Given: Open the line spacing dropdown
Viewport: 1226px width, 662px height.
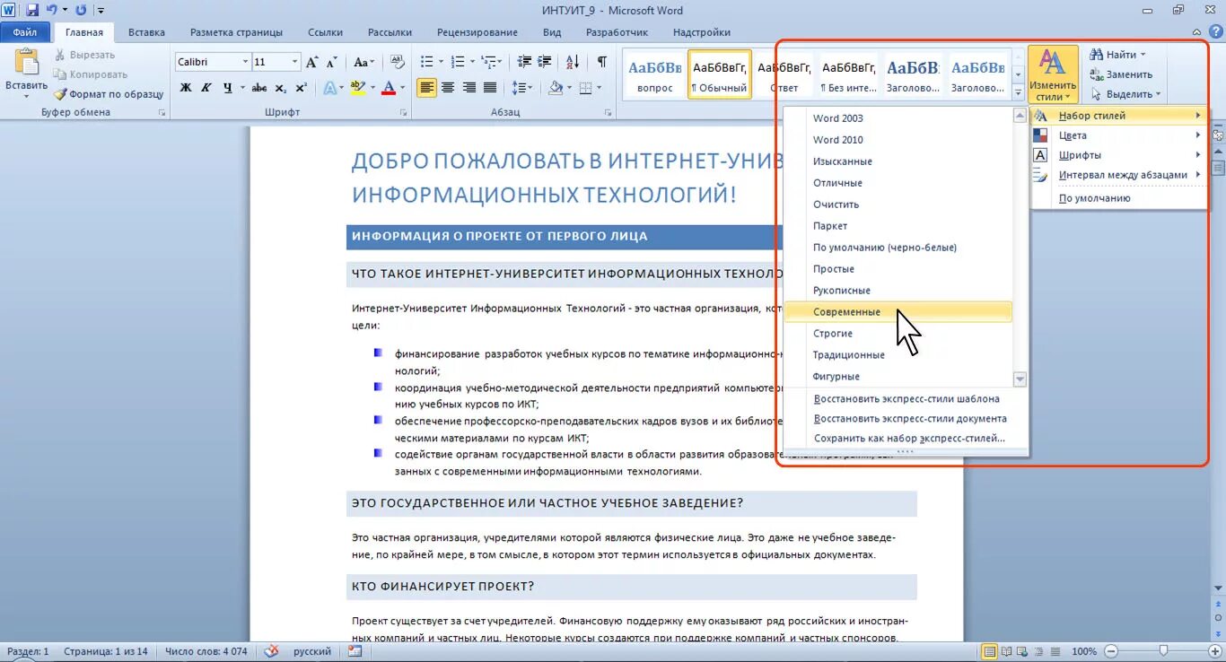Looking at the screenshot, I should (x=522, y=88).
